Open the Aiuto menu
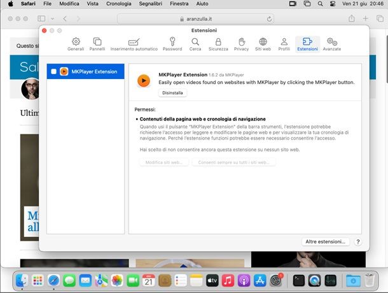388x293 pixels. [202, 4]
